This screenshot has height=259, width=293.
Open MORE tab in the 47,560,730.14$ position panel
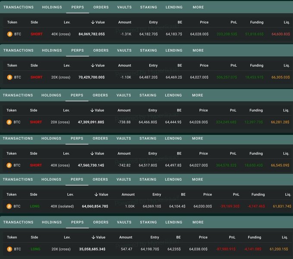(x=198, y=138)
